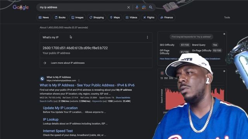Open the three-dot menu for What's my IP
Image resolution: width=248 pixels, height=139 pixels.
click(147, 37)
